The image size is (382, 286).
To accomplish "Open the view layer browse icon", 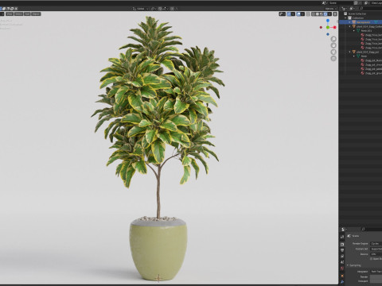I will 367,3.
